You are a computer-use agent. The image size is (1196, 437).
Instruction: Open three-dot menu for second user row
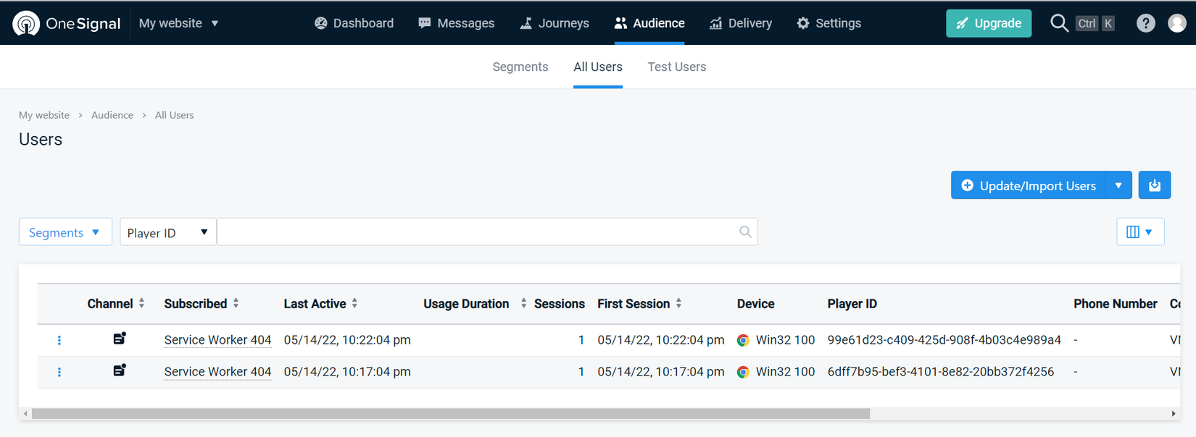(59, 372)
